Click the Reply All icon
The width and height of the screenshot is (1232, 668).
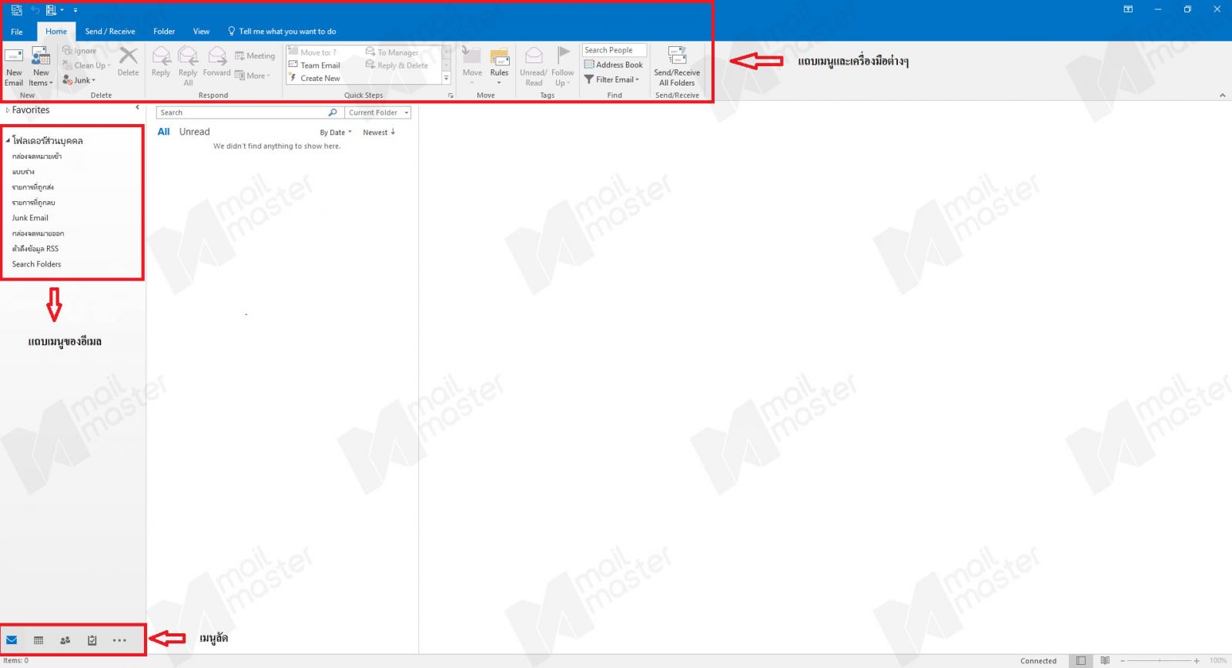pyautogui.click(x=188, y=55)
